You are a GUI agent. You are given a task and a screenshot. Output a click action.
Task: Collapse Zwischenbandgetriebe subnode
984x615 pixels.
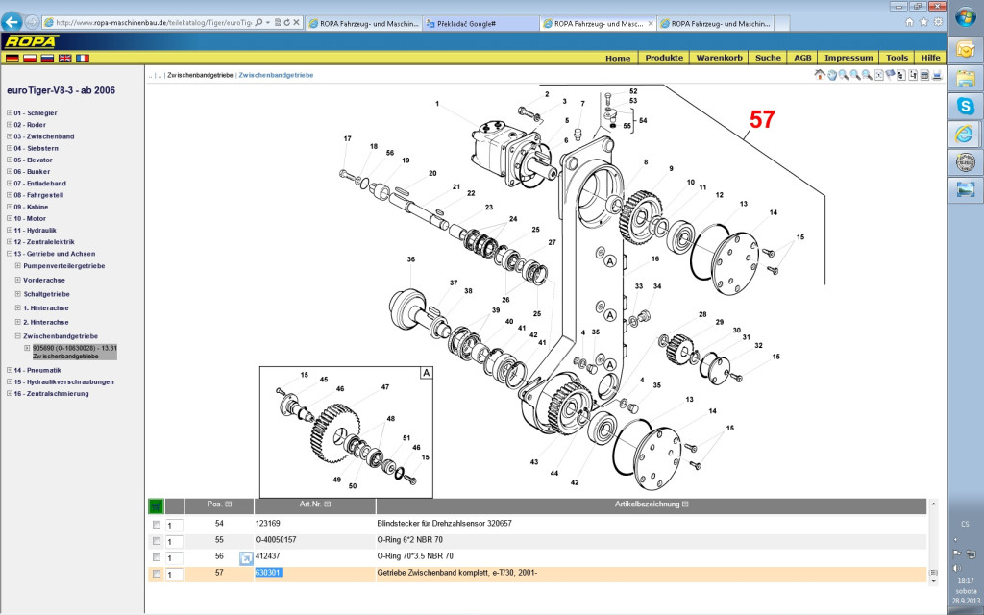tap(18, 335)
